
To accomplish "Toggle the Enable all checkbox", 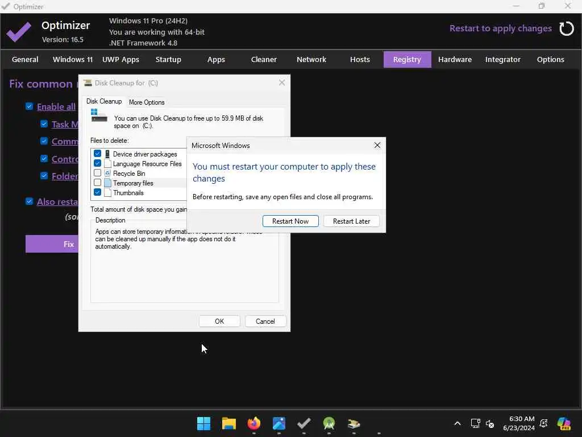I will tap(30, 106).
